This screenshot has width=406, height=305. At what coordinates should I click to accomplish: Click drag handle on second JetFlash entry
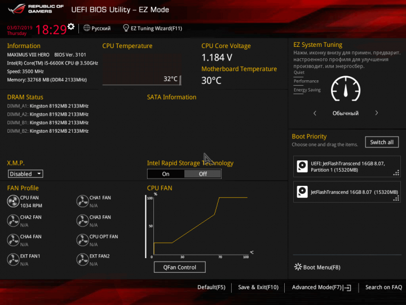(x=396, y=198)
